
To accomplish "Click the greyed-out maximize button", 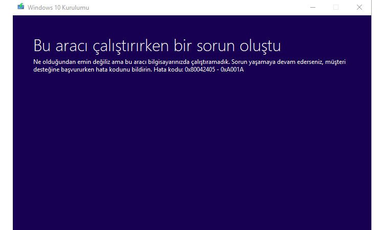I will [x=336, y=7].
